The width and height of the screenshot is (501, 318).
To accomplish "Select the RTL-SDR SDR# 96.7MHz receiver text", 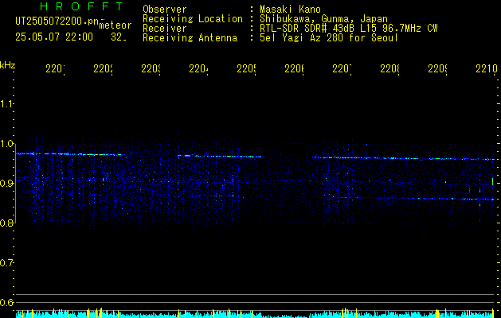I will 349,29.
